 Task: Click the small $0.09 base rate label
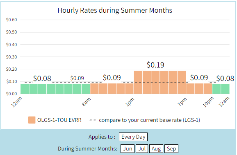77,78
